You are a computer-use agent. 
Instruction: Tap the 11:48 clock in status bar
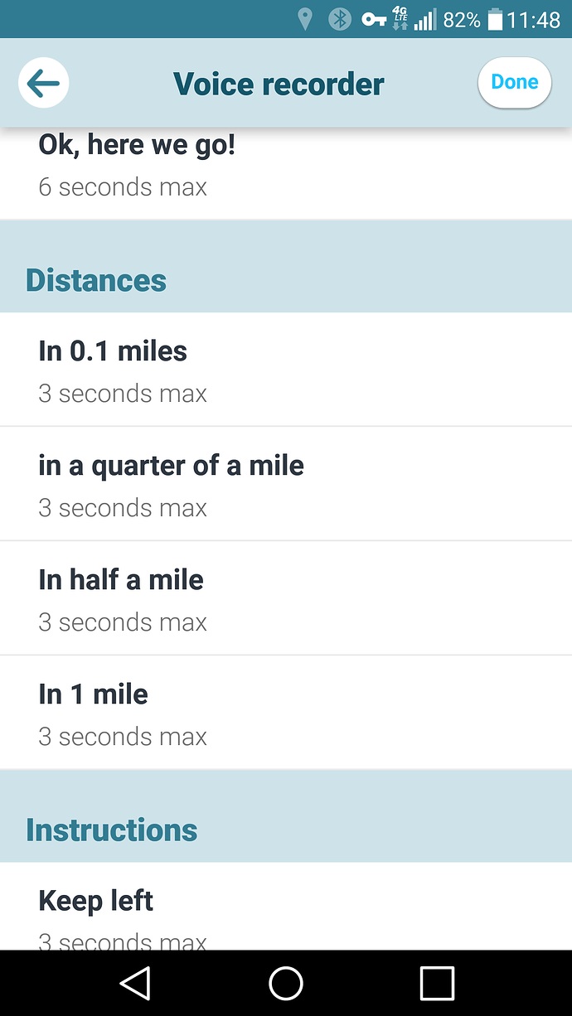[x=534, y=19]
